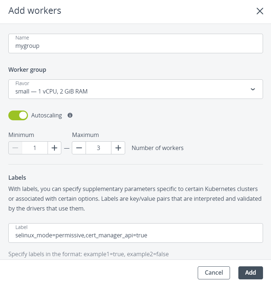Decrease the Maximum number of workers
Viewport: 271px width, 283px height.
[x=79, y=148]
